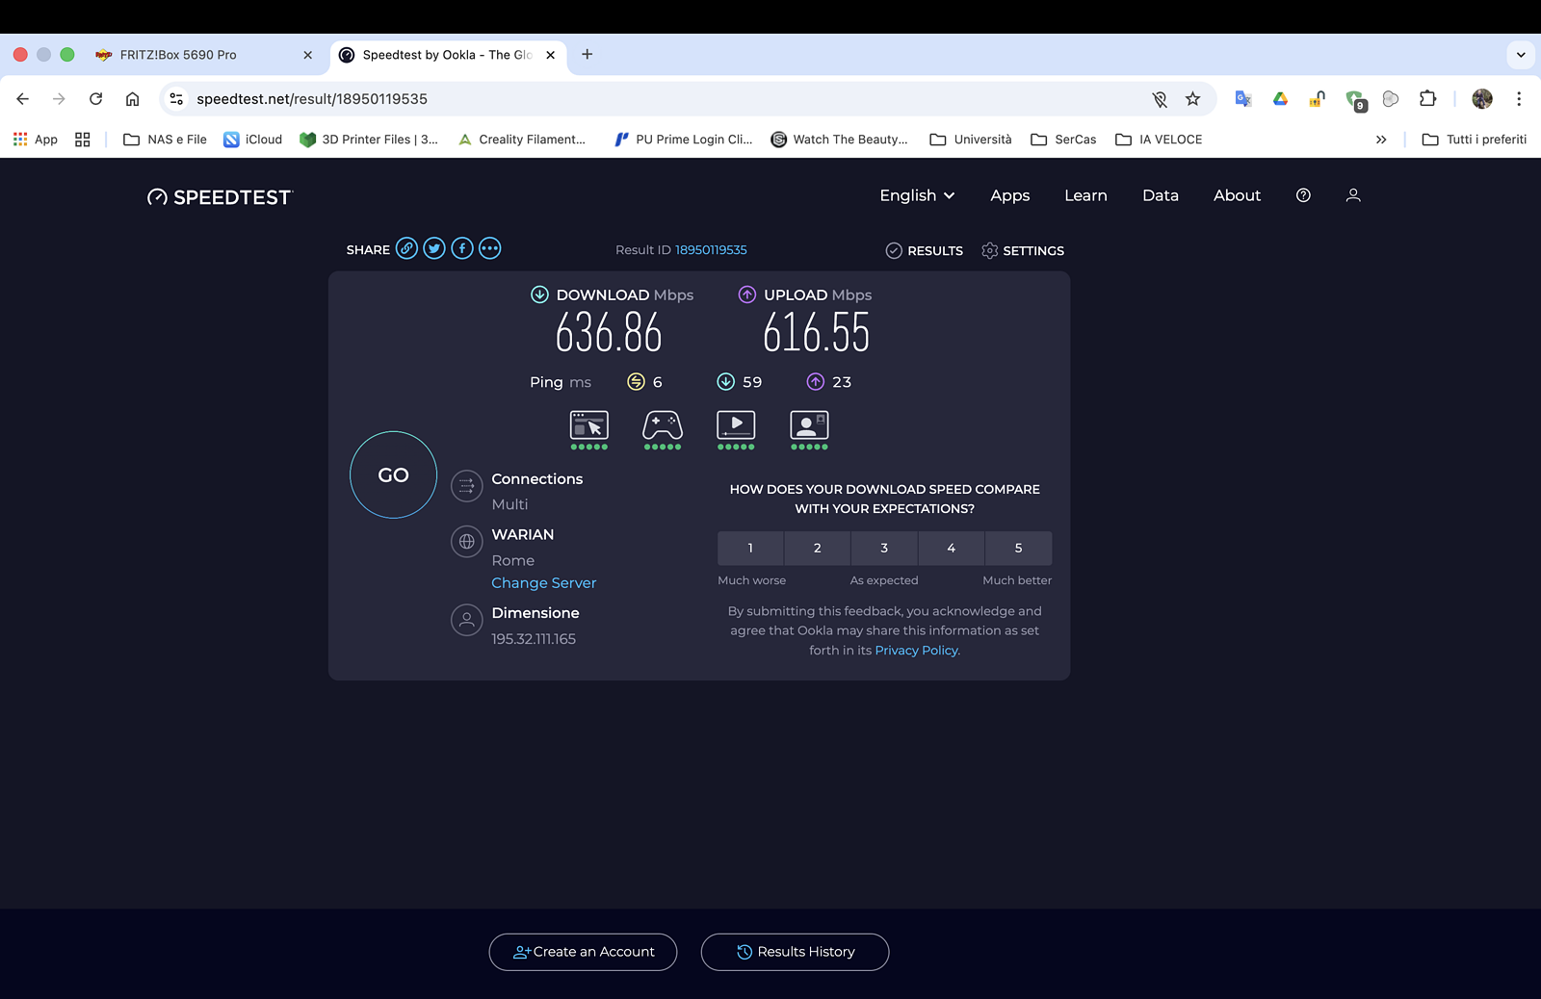Screen dimensions: 1541x999
Task: Open the IA VELOCE bookmark folder
Action: pyautogui.click(x=1159, y=140)
